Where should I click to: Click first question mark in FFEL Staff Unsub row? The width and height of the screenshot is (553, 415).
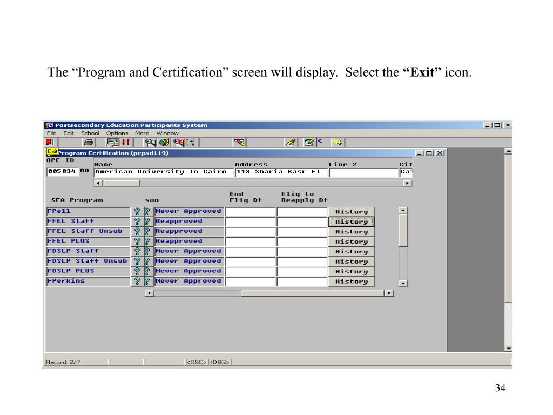click(137, 231)
